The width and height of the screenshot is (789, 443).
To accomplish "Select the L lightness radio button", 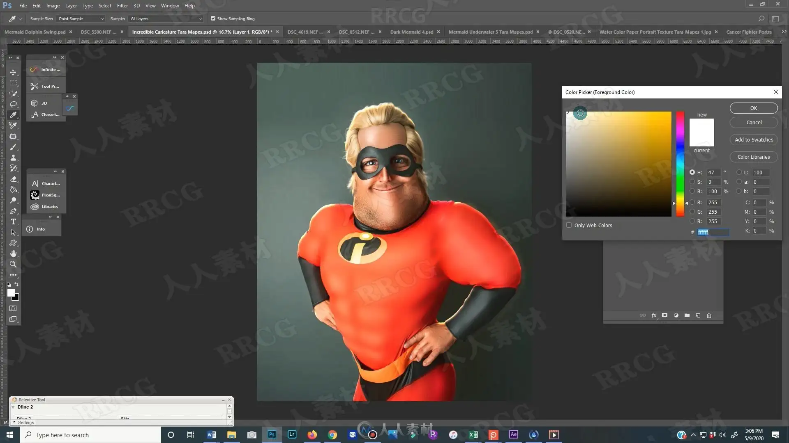I will coord(739,172).
